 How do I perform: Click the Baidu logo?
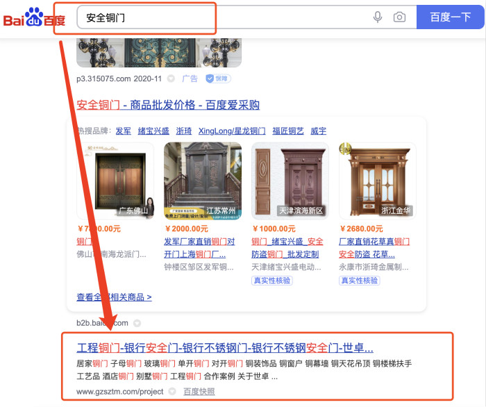click(34, 17)
